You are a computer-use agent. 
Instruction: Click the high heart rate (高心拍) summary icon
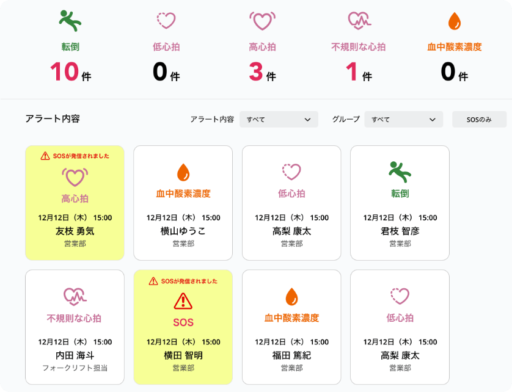click(262, 21)
